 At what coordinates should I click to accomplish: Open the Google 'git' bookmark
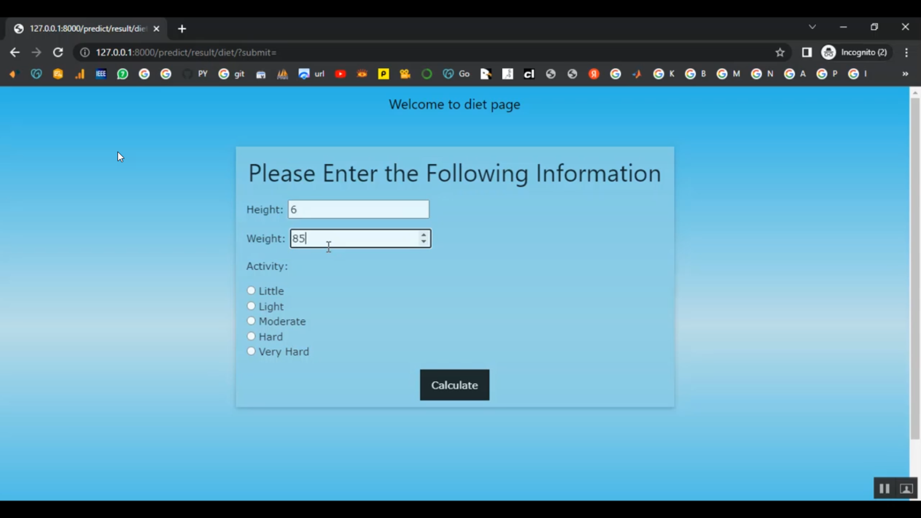[231, 74]
